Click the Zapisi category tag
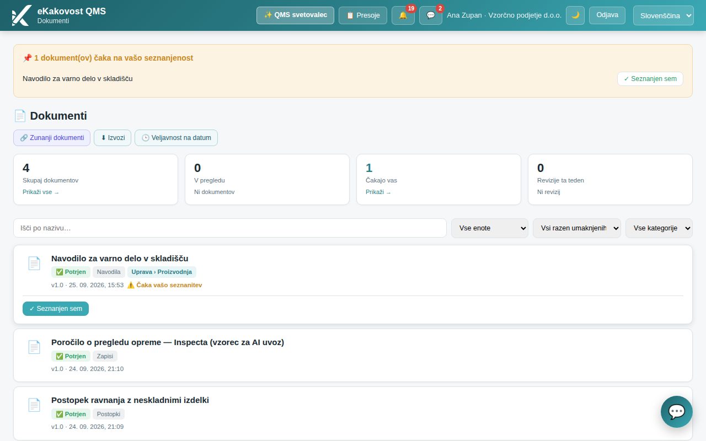Viewport: 706px width, 441px height. (105, 356)
